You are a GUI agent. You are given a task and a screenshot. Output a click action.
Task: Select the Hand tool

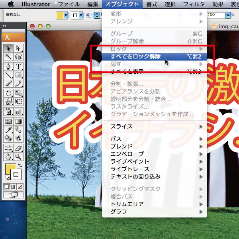[x=8, y=156]
